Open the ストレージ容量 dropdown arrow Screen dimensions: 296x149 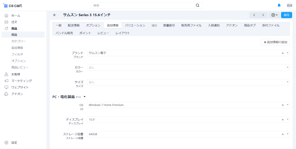287,134
